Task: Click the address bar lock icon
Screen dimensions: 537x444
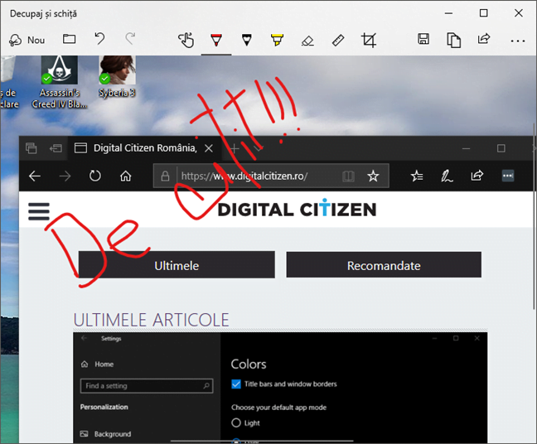Action: pyautogui.click(x=165, y=176)
